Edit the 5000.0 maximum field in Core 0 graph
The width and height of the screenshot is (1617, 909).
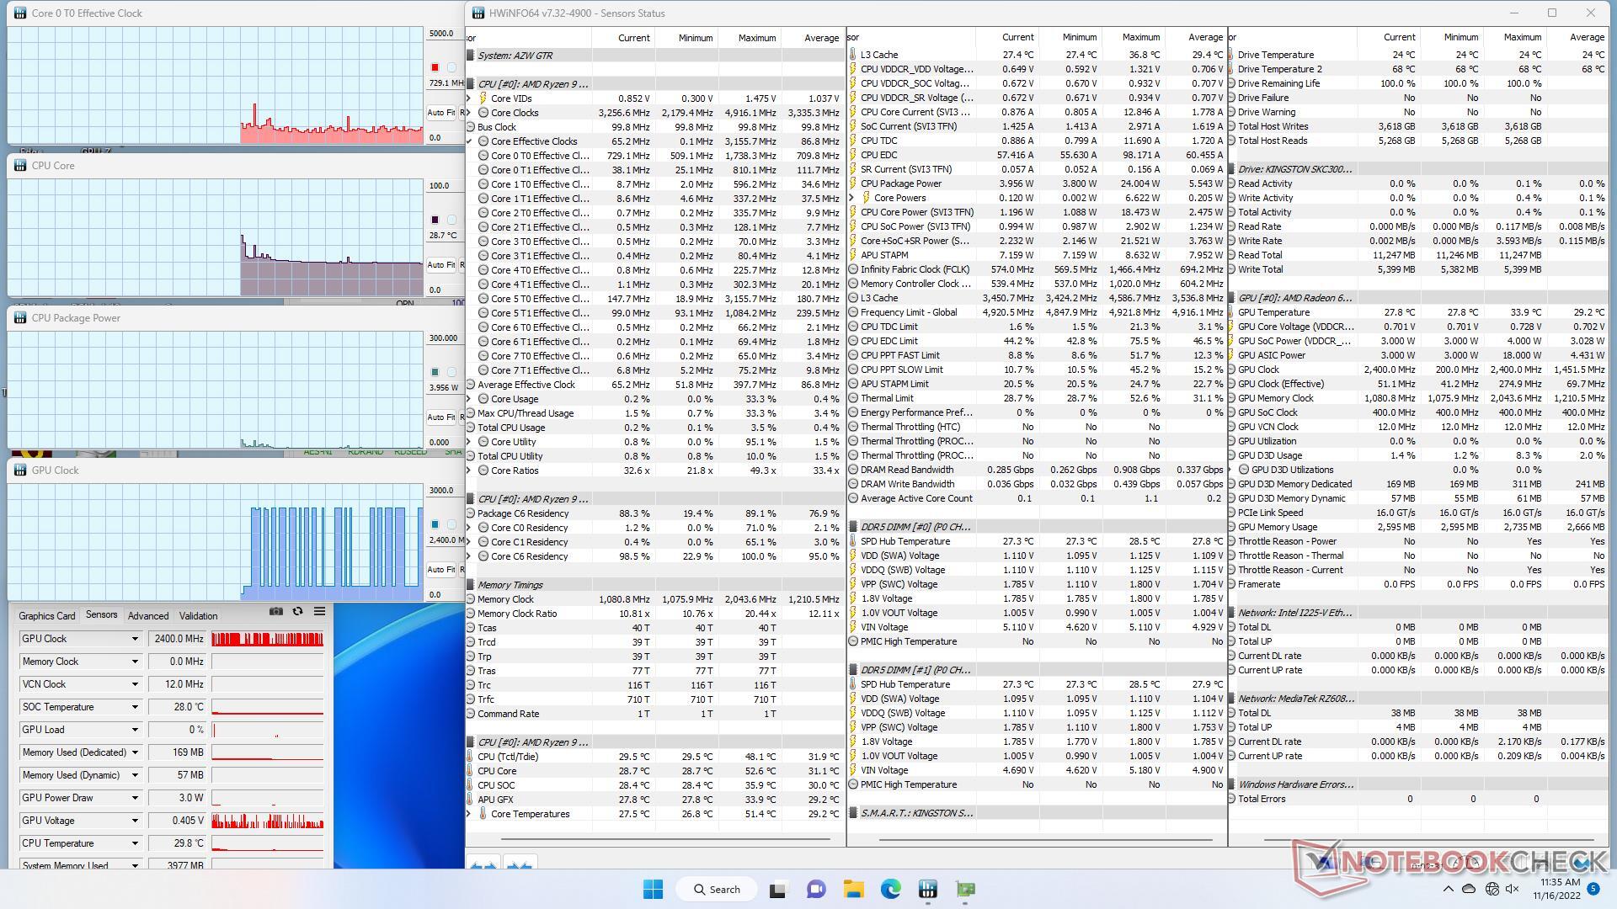coord(443,34)
